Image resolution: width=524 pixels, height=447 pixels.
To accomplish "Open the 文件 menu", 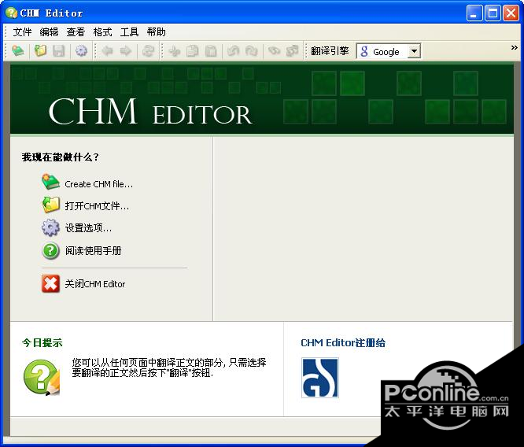I will 22,32.
